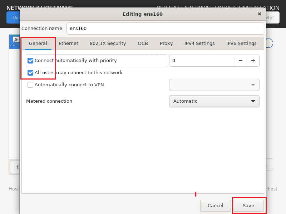Select the network device icon in background list
This screenshot has height=214, width=286.
pos(15,42)
